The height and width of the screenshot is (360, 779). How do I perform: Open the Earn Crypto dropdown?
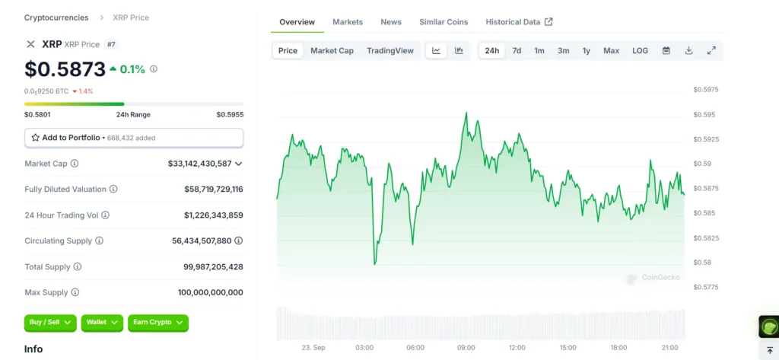(x=158, y=323)
